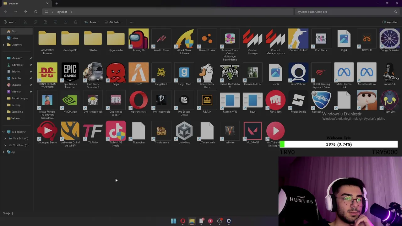Viewport: 402px width, 226px height.
Task: Toggle the Ayrıntılar details pane
Action: pyautogui.click(x=389, y=22)
